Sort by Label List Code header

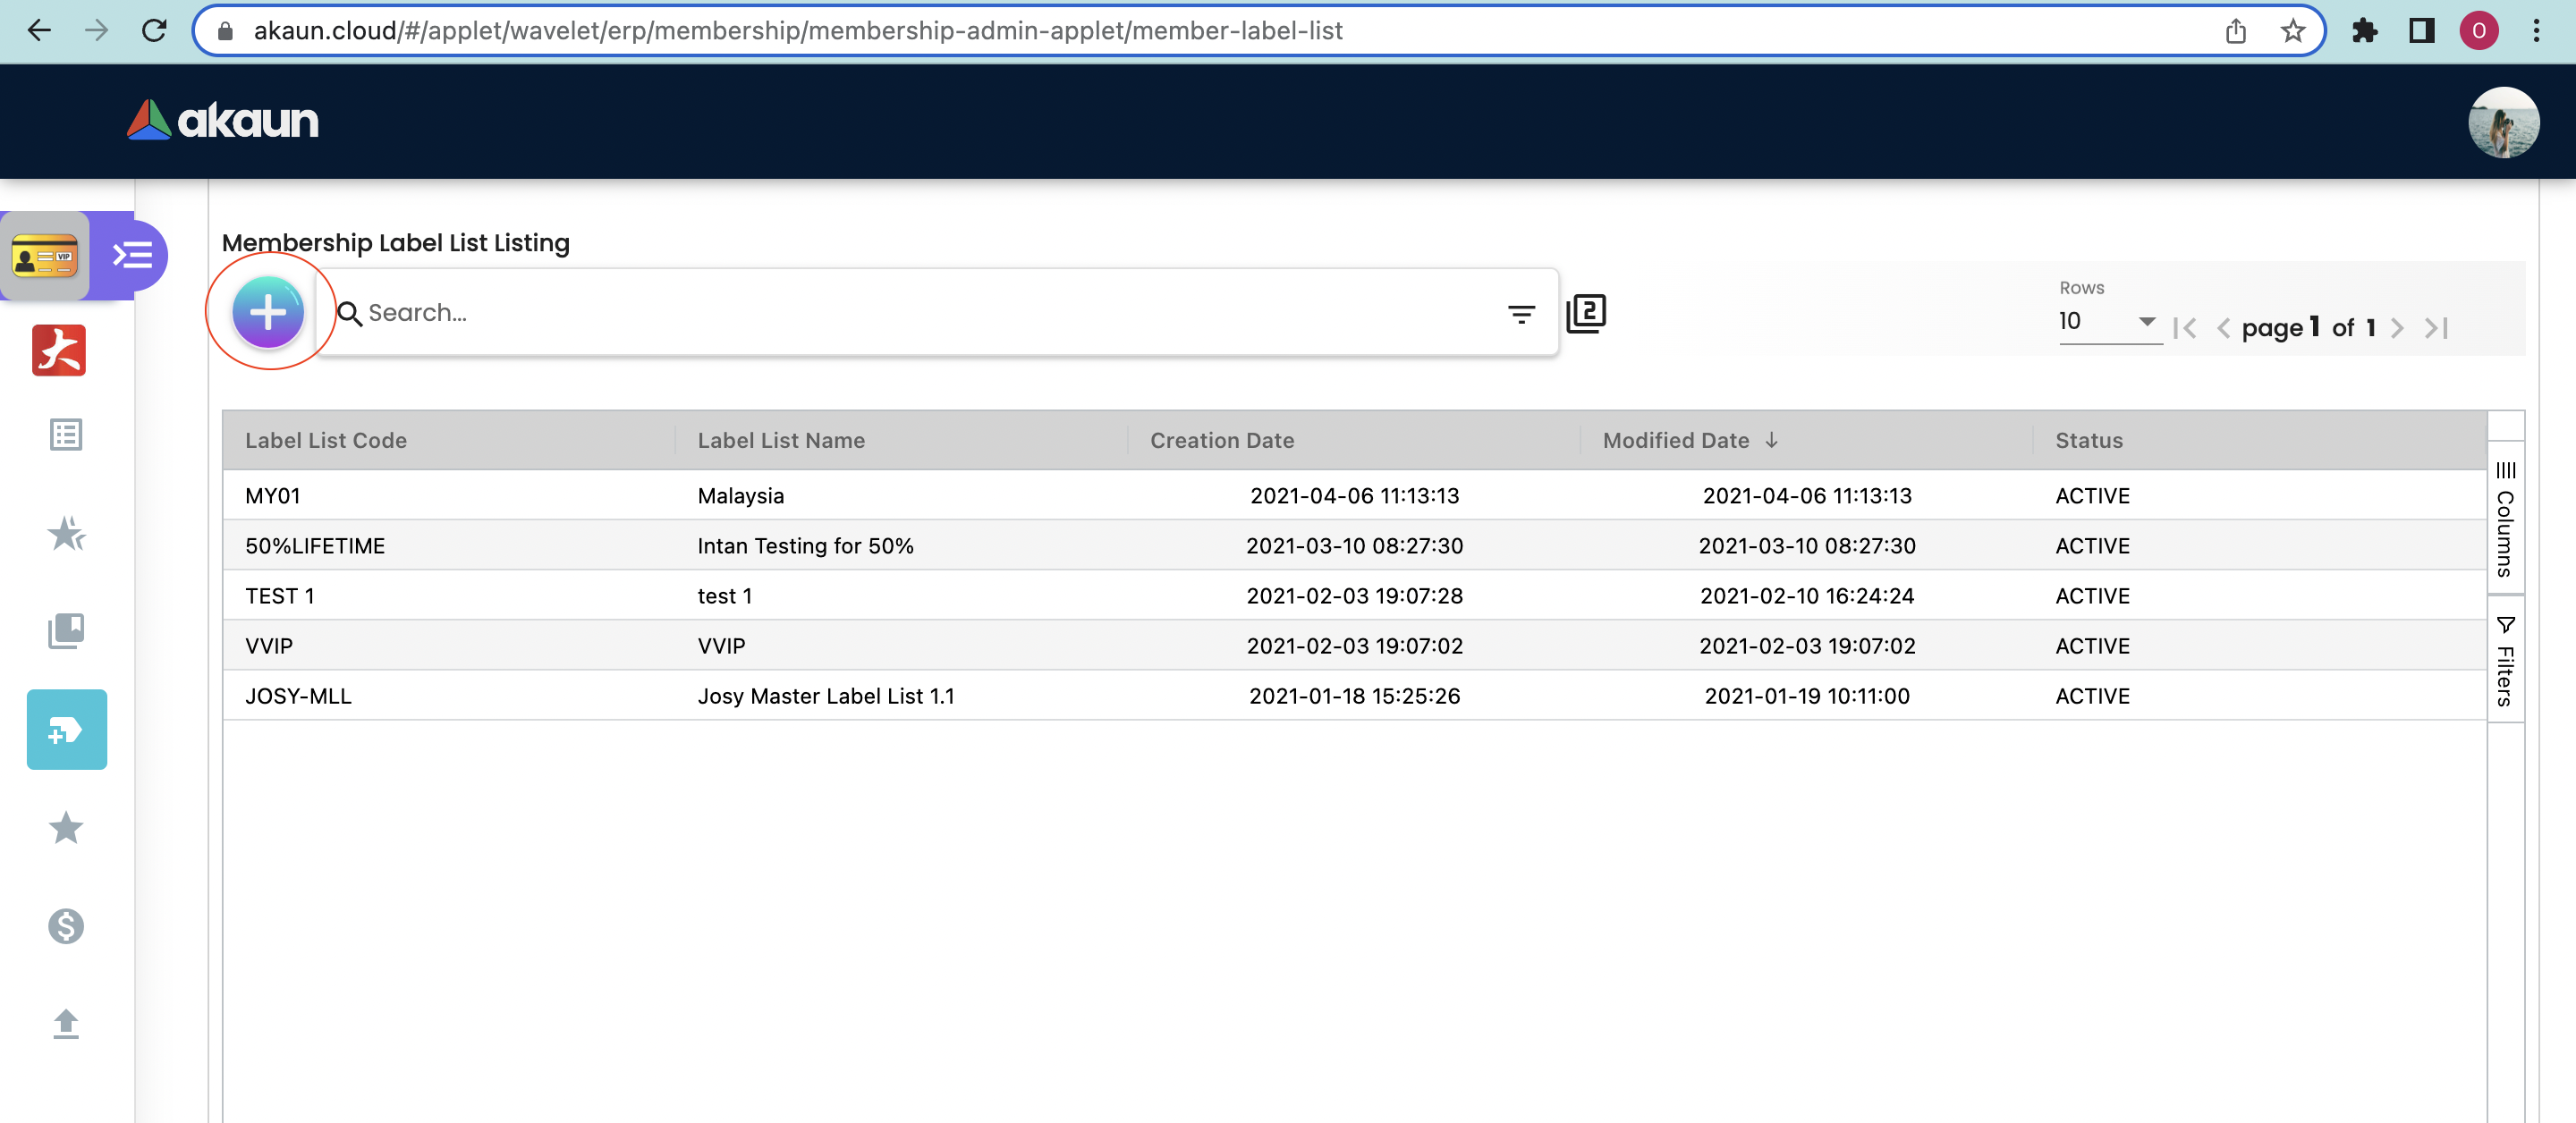coord(326,440)
